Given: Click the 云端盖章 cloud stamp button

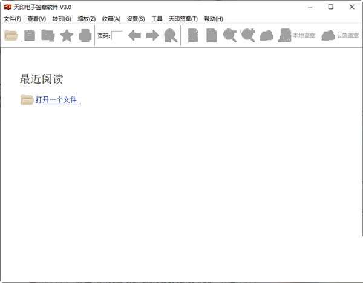Looking at the screenshot, I should [340, 36].
